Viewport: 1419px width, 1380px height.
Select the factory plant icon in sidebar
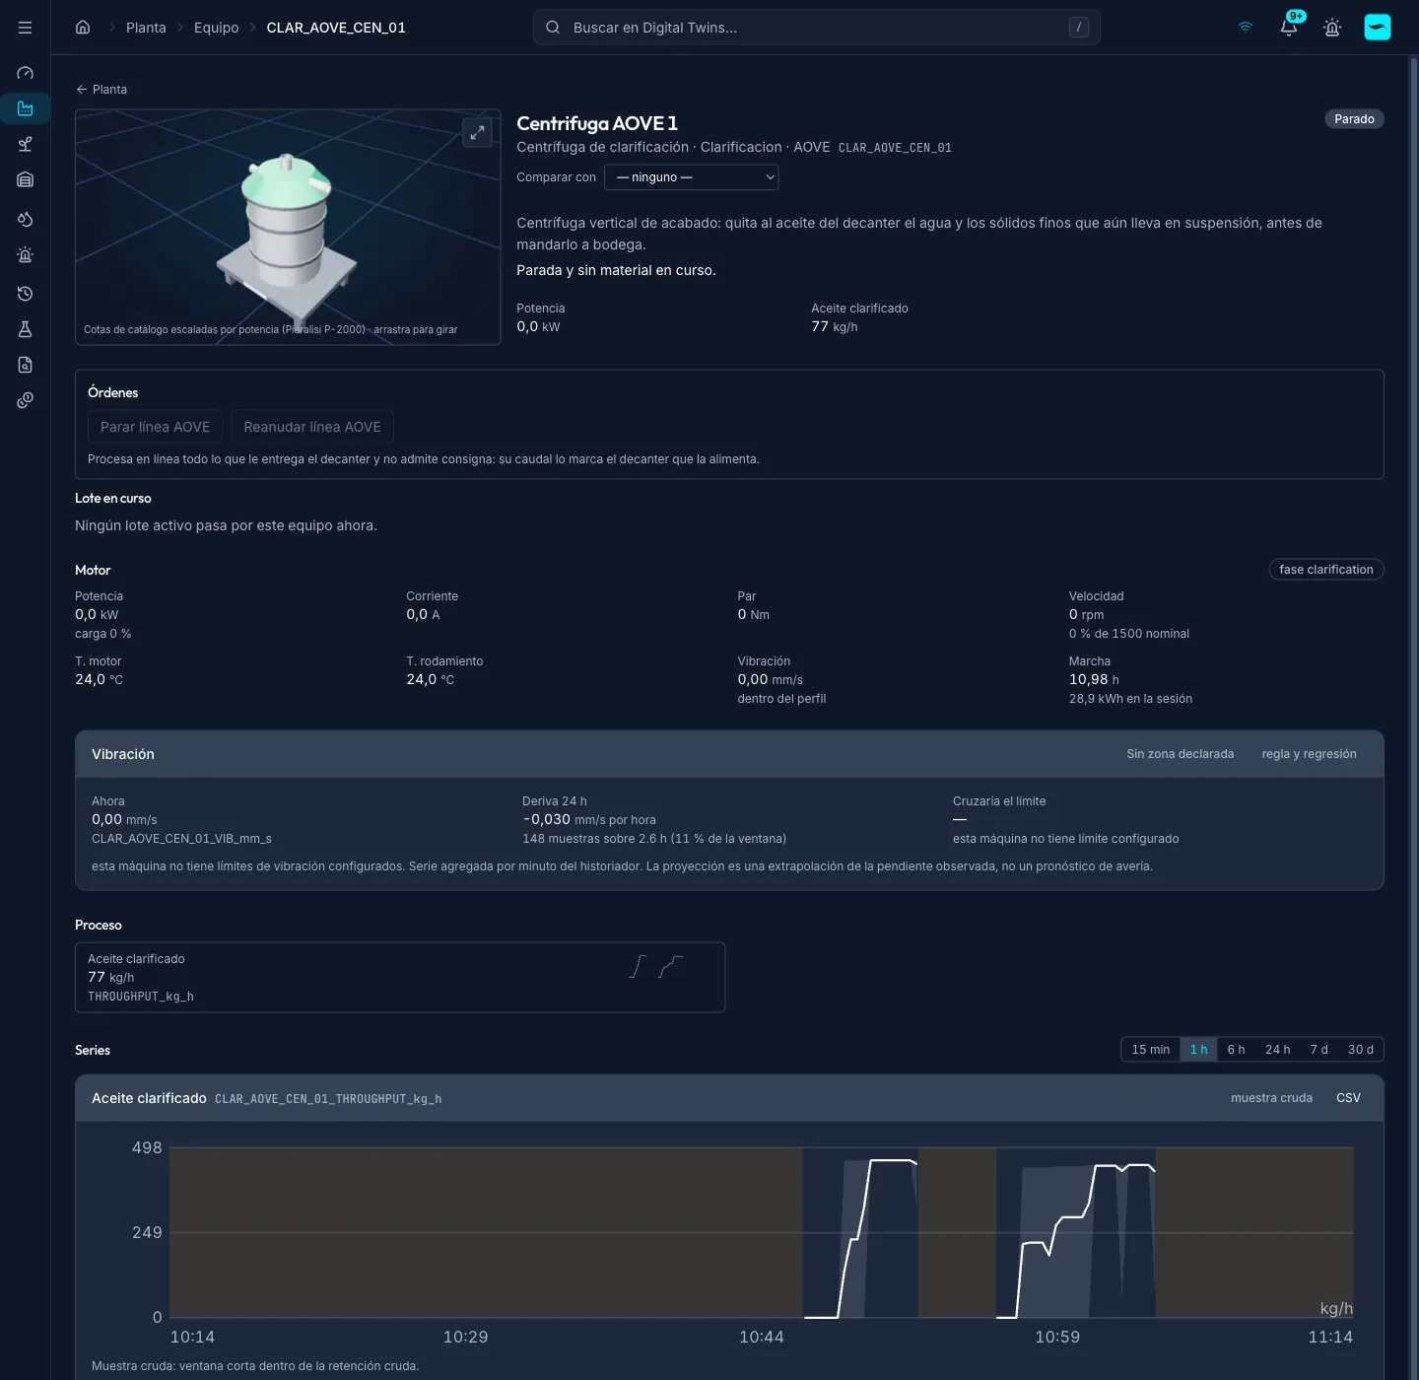pos(25,108)
